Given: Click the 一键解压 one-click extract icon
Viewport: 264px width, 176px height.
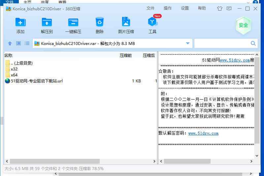Looking at the screenshot, I should [x=73, y=22].
